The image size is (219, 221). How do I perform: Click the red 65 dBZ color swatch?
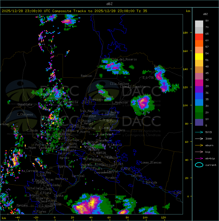(199, 37)
